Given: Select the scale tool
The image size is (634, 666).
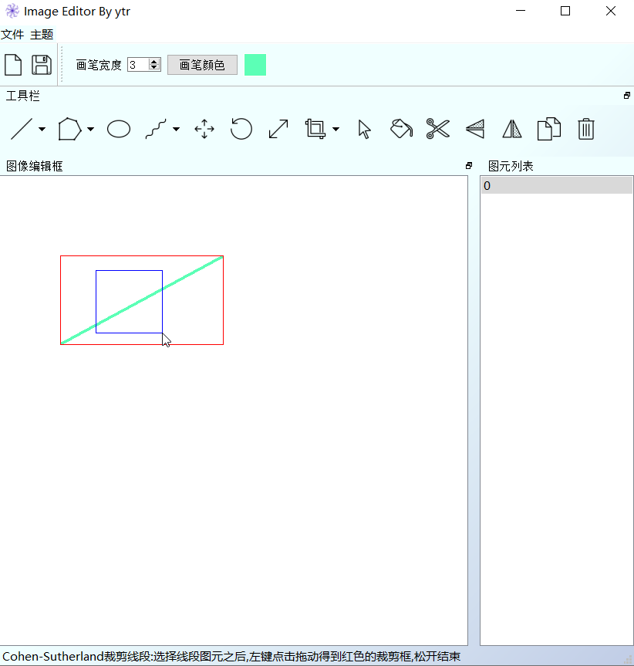Looking at the screenshot, I should tap(278, 129).
